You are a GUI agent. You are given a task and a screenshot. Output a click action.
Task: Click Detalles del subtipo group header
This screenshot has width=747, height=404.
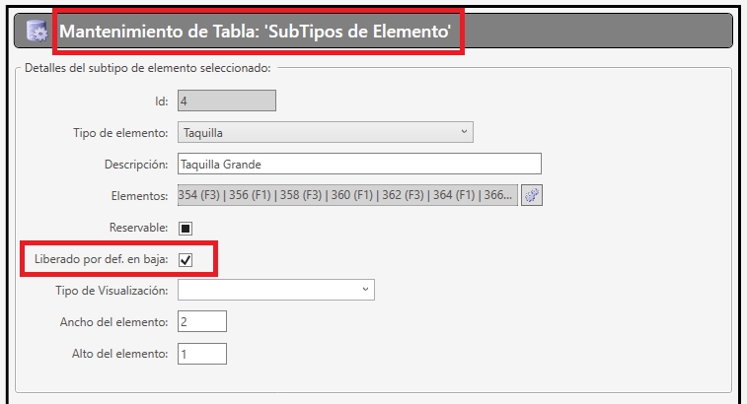(x=148, y=68)
